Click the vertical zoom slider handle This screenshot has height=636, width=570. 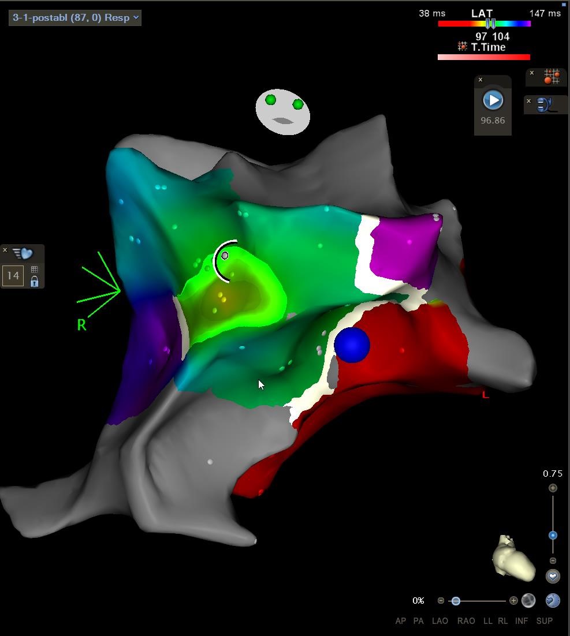(x=553, y=536)
